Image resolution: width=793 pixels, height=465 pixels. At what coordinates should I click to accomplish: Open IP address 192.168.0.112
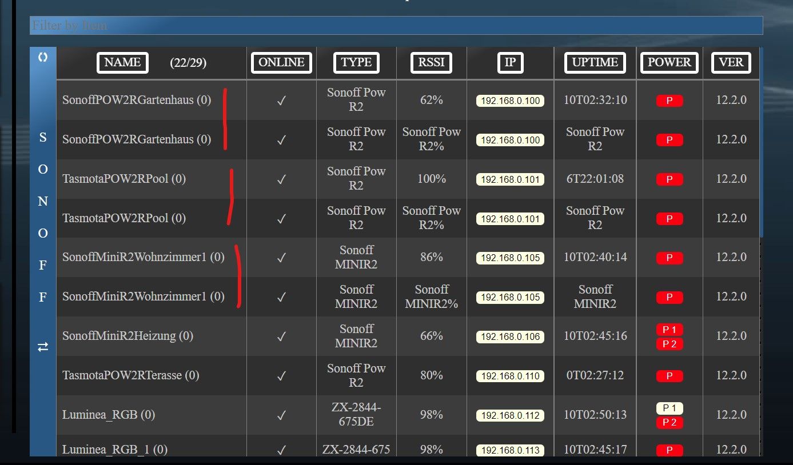tap(510, 416)
